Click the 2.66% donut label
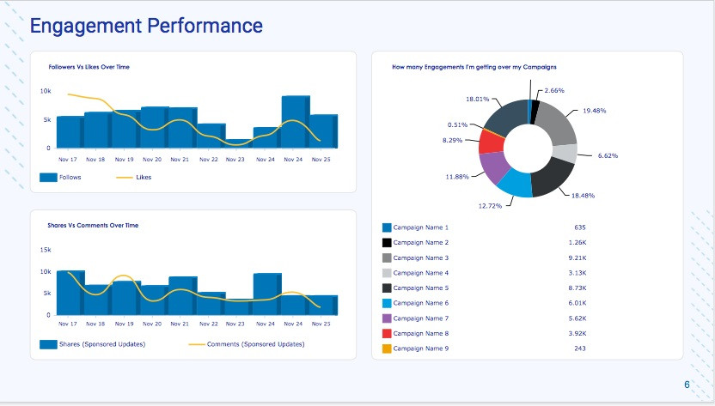This screenshot has width=715, height=406. 554,91
